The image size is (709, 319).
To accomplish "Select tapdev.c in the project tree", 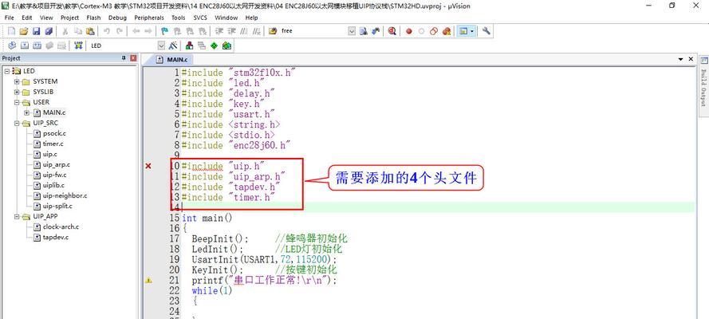I will click(56, 237).
